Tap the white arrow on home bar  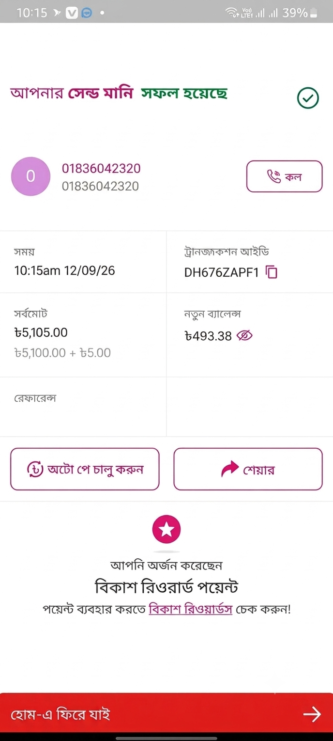[x=312, y=714]
